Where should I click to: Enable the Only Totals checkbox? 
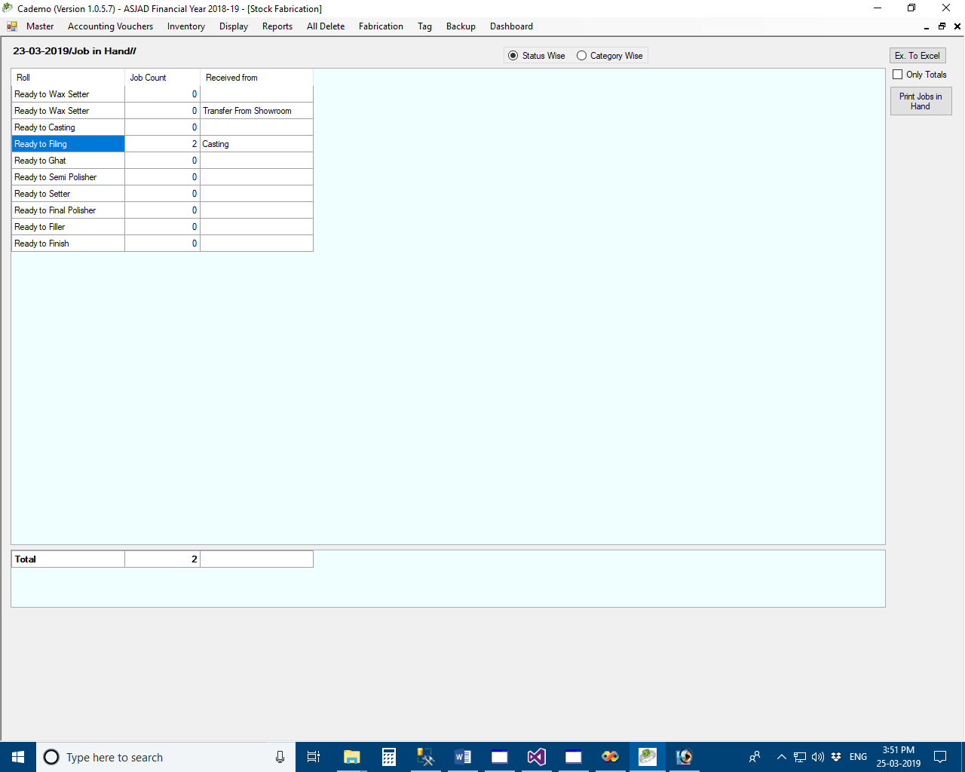pyautogui.click(x=898, y=75)
